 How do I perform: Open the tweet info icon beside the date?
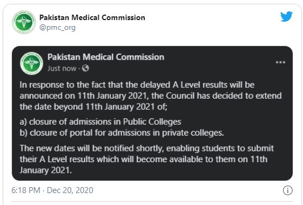point(288,190)
